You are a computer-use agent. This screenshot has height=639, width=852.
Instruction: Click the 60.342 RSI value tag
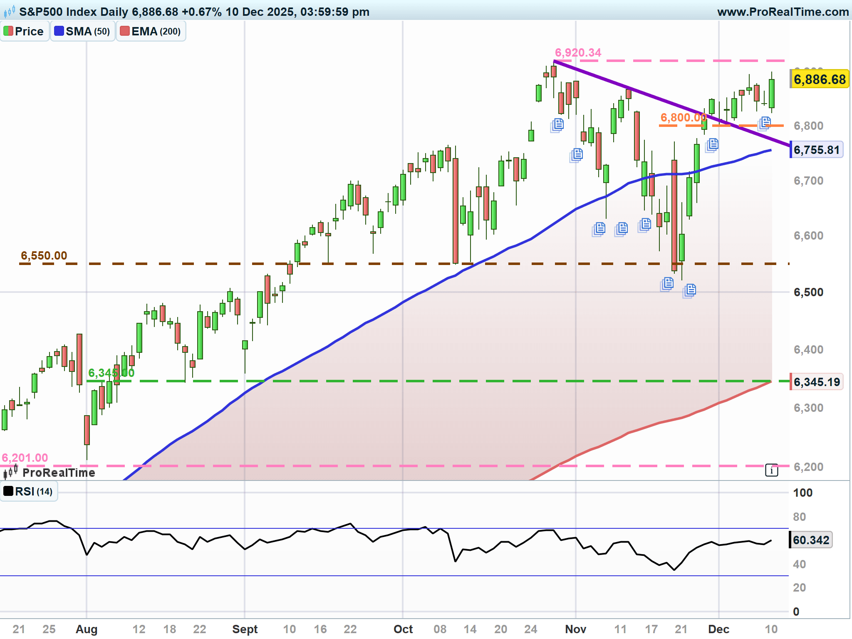tap(811, 540)
